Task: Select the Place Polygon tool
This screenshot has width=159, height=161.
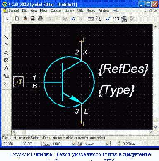Action: click(7, 53)
